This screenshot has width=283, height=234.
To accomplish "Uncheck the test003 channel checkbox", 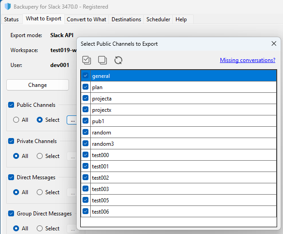I will (x=86, y=189).
